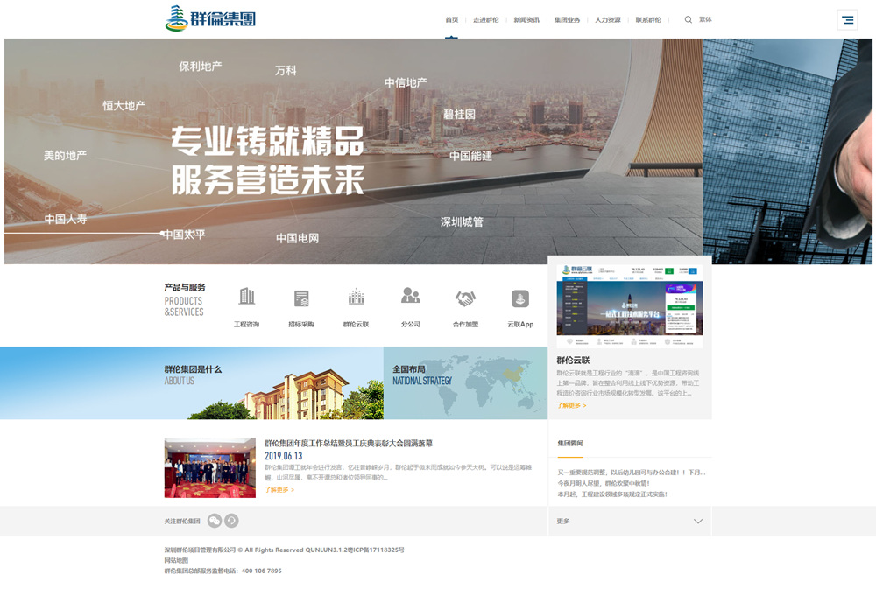The width and height of the screenshot is (876, 603).
Task: Click the 保利地产 label on banner
Action: click(x=201, y=67)
